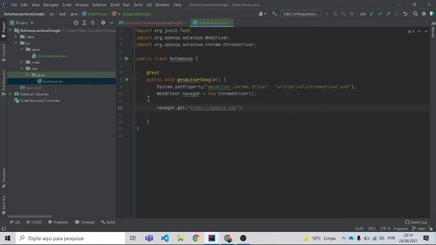Open the Refactor menu
Screen dimensions: 436x245
tap(99, 5)
